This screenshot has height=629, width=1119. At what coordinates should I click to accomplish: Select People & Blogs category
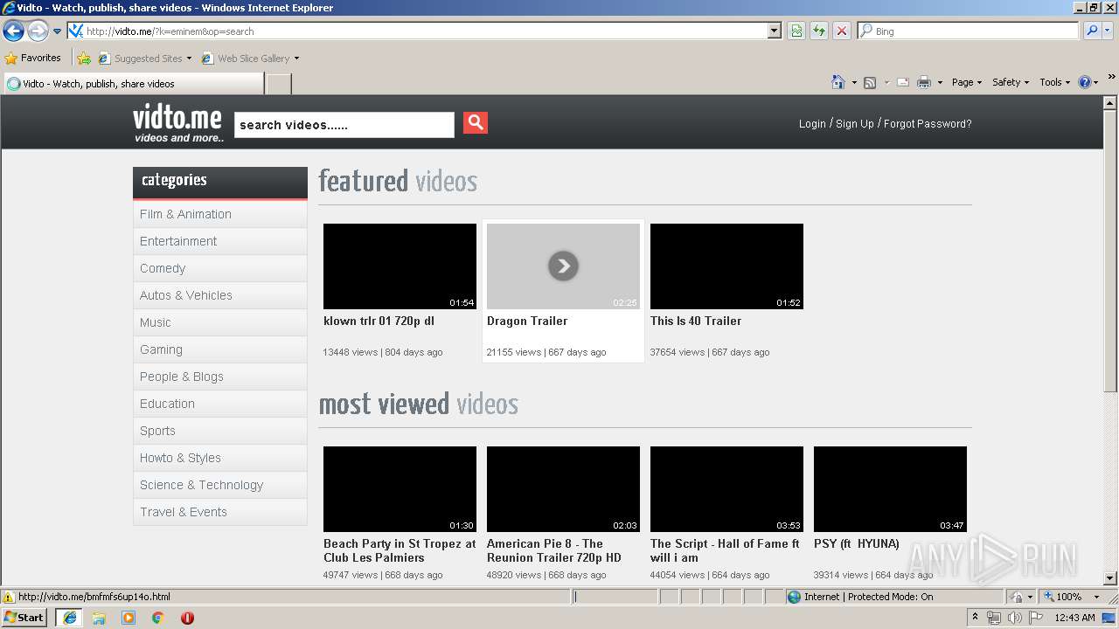pos(220,377)
